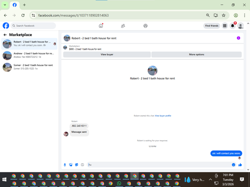This screenshot has width=250, height=187.
Task: Click the '$900 - 2 bed 1 bath house for rent' listing
Action: tap(85, 49)
